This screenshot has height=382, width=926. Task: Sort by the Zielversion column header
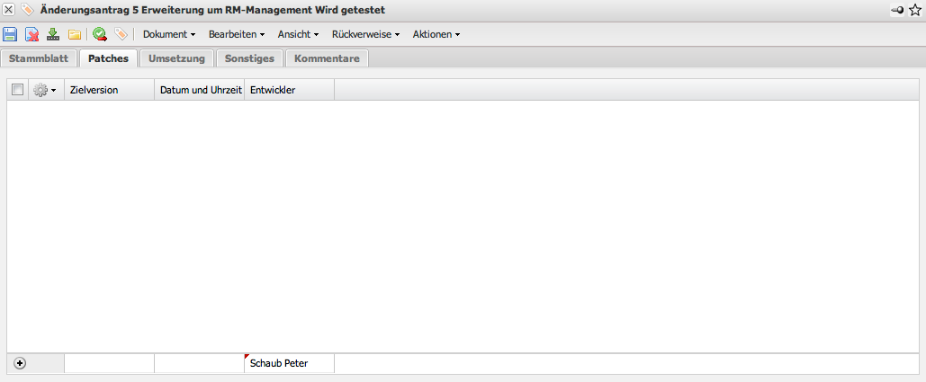tap(109, 90)
